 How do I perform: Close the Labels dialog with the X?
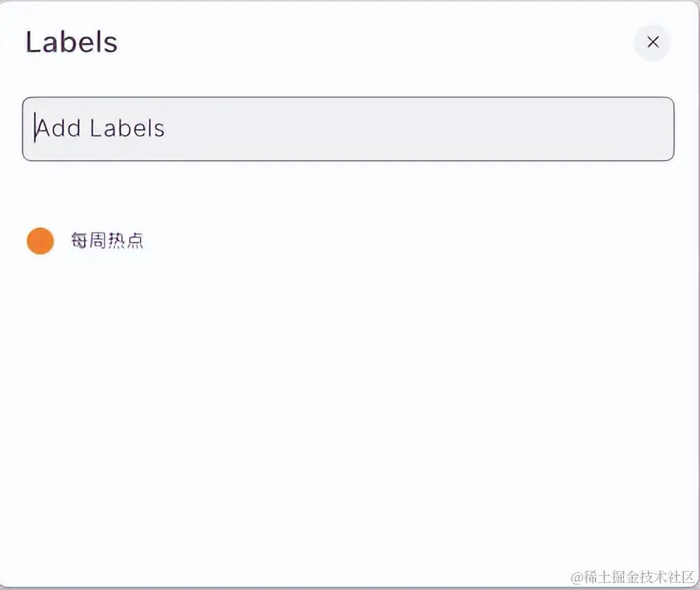click(653, 43)
